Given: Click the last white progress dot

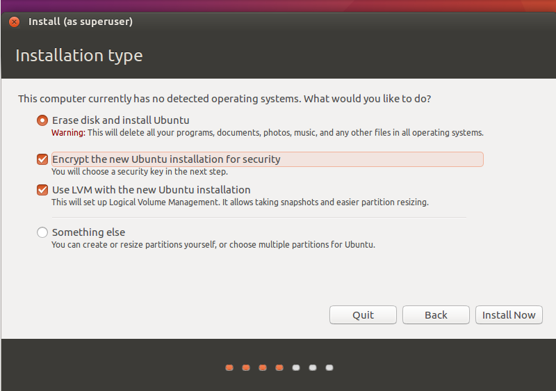Looking at the screenshot, I should [329, 367].
